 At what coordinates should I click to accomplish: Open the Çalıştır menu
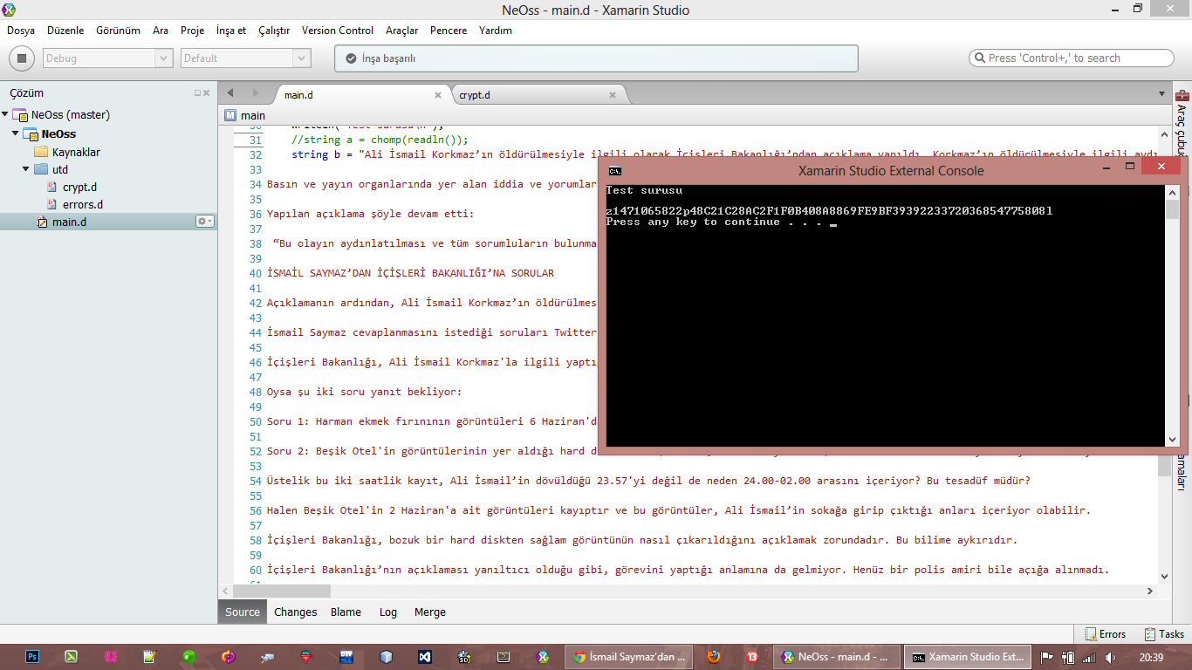click(x=274, y=31)
